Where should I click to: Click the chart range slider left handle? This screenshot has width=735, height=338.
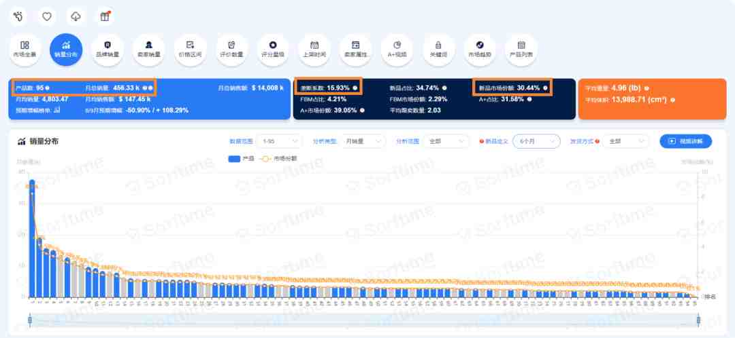pyautogui.click(x=30, y=320)
